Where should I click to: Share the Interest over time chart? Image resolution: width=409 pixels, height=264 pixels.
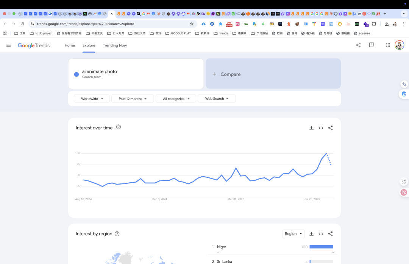[x=331, y=128]
